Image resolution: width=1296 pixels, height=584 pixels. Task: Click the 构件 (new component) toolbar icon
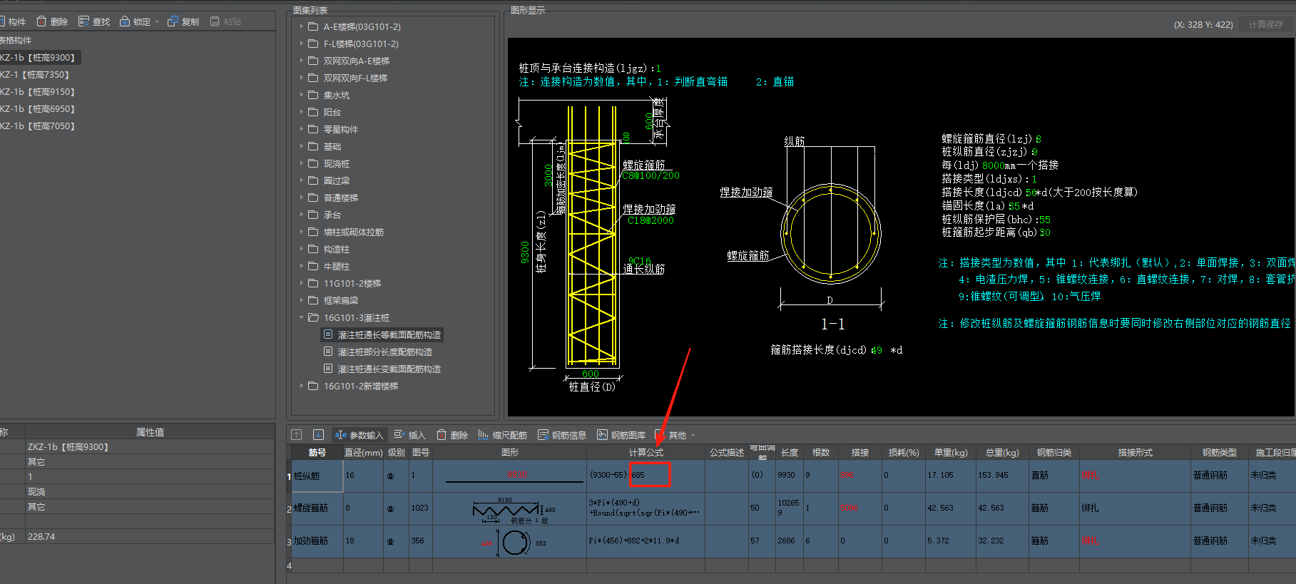(2, 21)
